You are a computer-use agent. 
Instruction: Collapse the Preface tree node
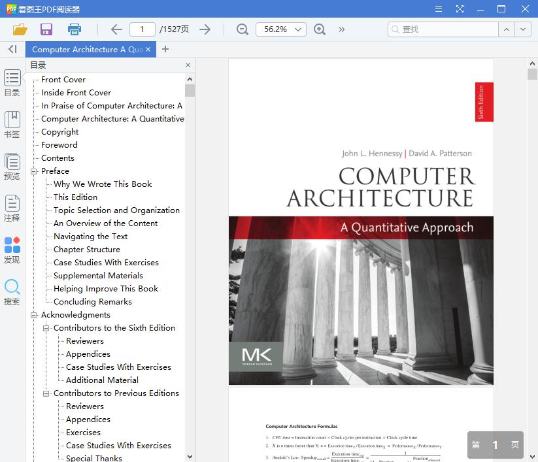tap(33, 171)
